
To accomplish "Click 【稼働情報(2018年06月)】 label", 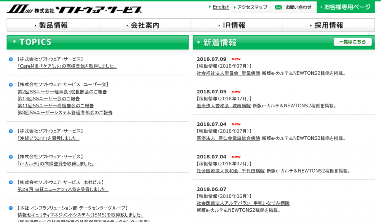I will tap(224, 196).
